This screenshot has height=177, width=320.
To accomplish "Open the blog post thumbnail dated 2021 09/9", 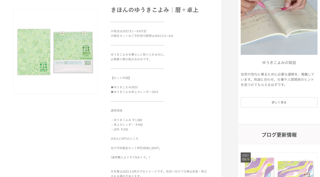I will point(279,165).
